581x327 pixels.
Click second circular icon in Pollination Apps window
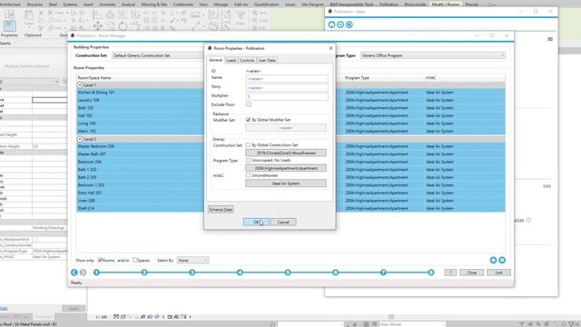(x=340, y=25)
